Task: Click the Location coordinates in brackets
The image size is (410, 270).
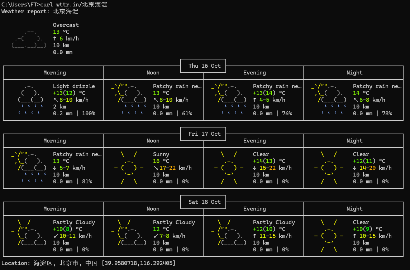Action: pyautogui.click(x=139, y=263)
